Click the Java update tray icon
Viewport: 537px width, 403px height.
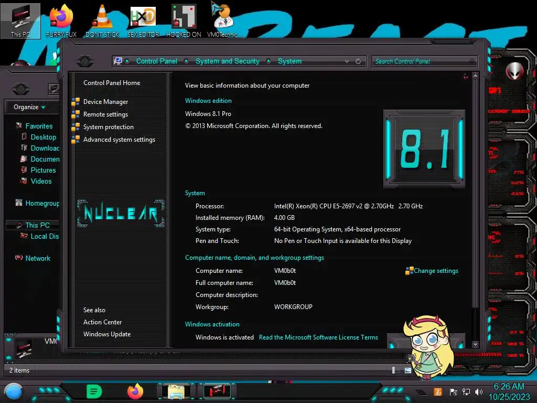[x=438, y=391]
